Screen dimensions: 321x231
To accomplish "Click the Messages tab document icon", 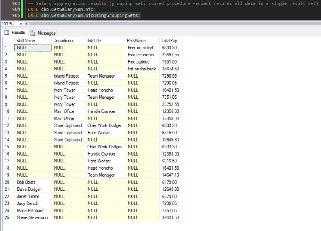I will coord(32,33).
